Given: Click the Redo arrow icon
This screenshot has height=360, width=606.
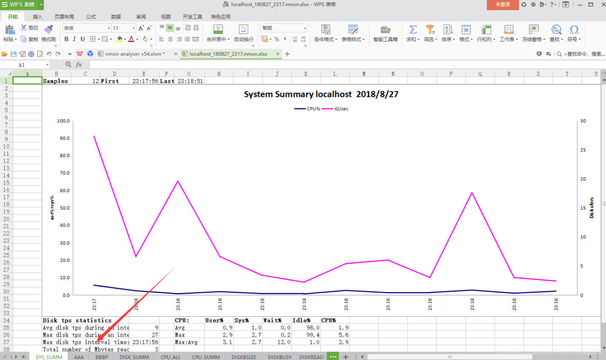Looking at the screenshot, I should (58, 54).
